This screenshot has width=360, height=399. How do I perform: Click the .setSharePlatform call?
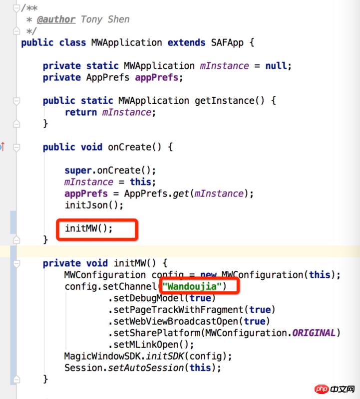(224, 333)
